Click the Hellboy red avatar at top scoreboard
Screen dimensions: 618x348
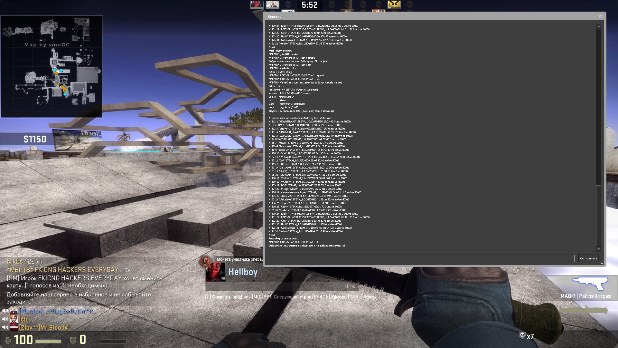pyautogui.click(x=257, y=5)
